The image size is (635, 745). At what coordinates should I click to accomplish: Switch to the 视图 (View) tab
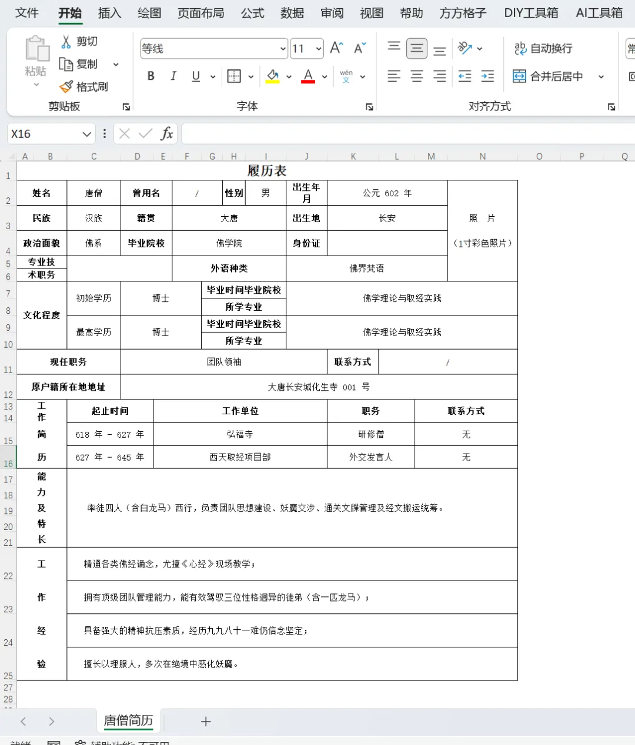(372, 13)
